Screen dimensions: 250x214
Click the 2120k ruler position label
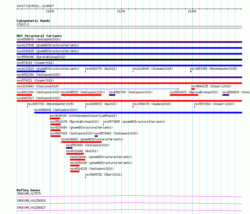[x=121, y=11]
